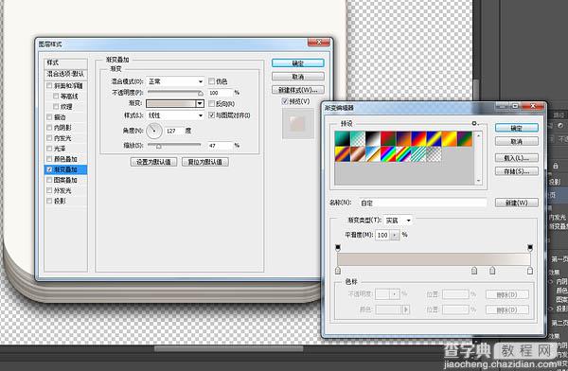Enable the 颜色叠加 (Color Overlay) checkbox

click(x=49, y=159)
